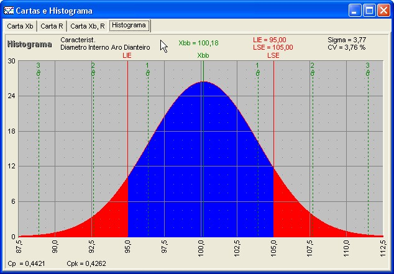The height and width of the screenshot is (274, 394).
Task: Open the Carta R tab
Action: pos(52,26)
